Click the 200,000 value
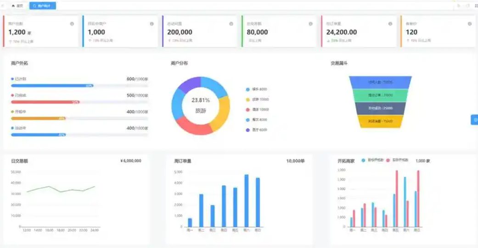 pos(180,32)
